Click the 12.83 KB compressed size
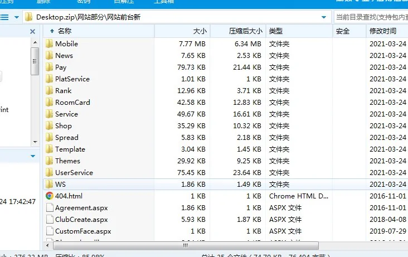This screenshot has width=408, height=257. coord(247,103)
